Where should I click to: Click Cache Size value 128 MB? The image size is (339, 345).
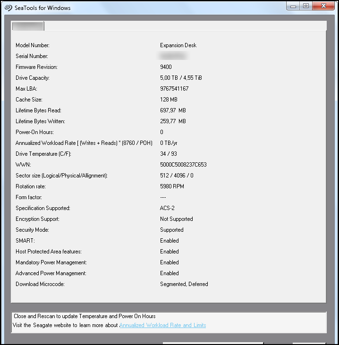tap(169, 100)
